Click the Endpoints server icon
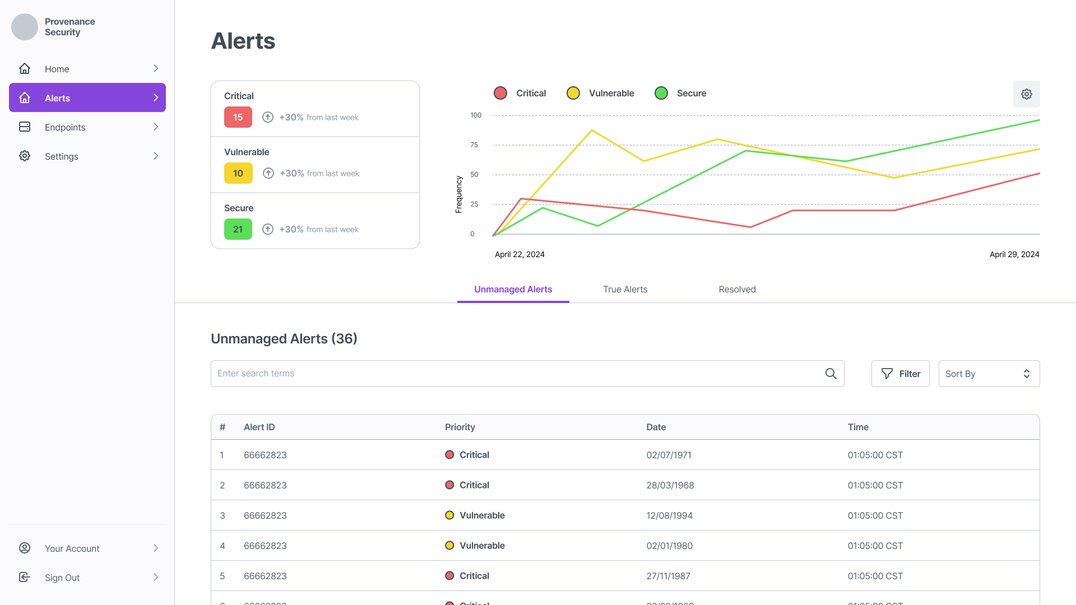 25,127
